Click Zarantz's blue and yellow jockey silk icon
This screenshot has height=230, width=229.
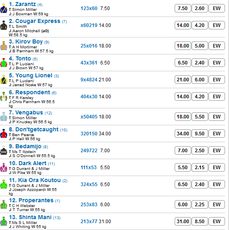tap(4, 8)
